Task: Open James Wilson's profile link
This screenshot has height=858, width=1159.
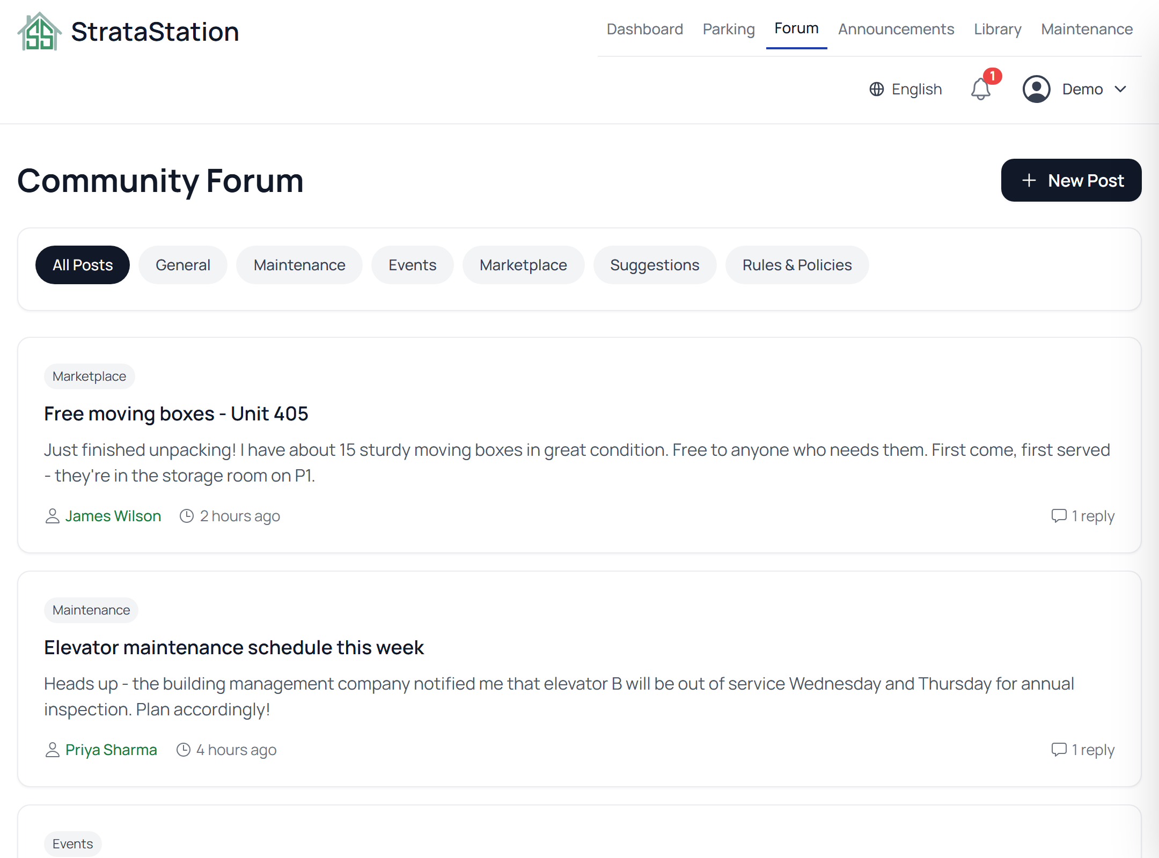Action: (113, 516)
